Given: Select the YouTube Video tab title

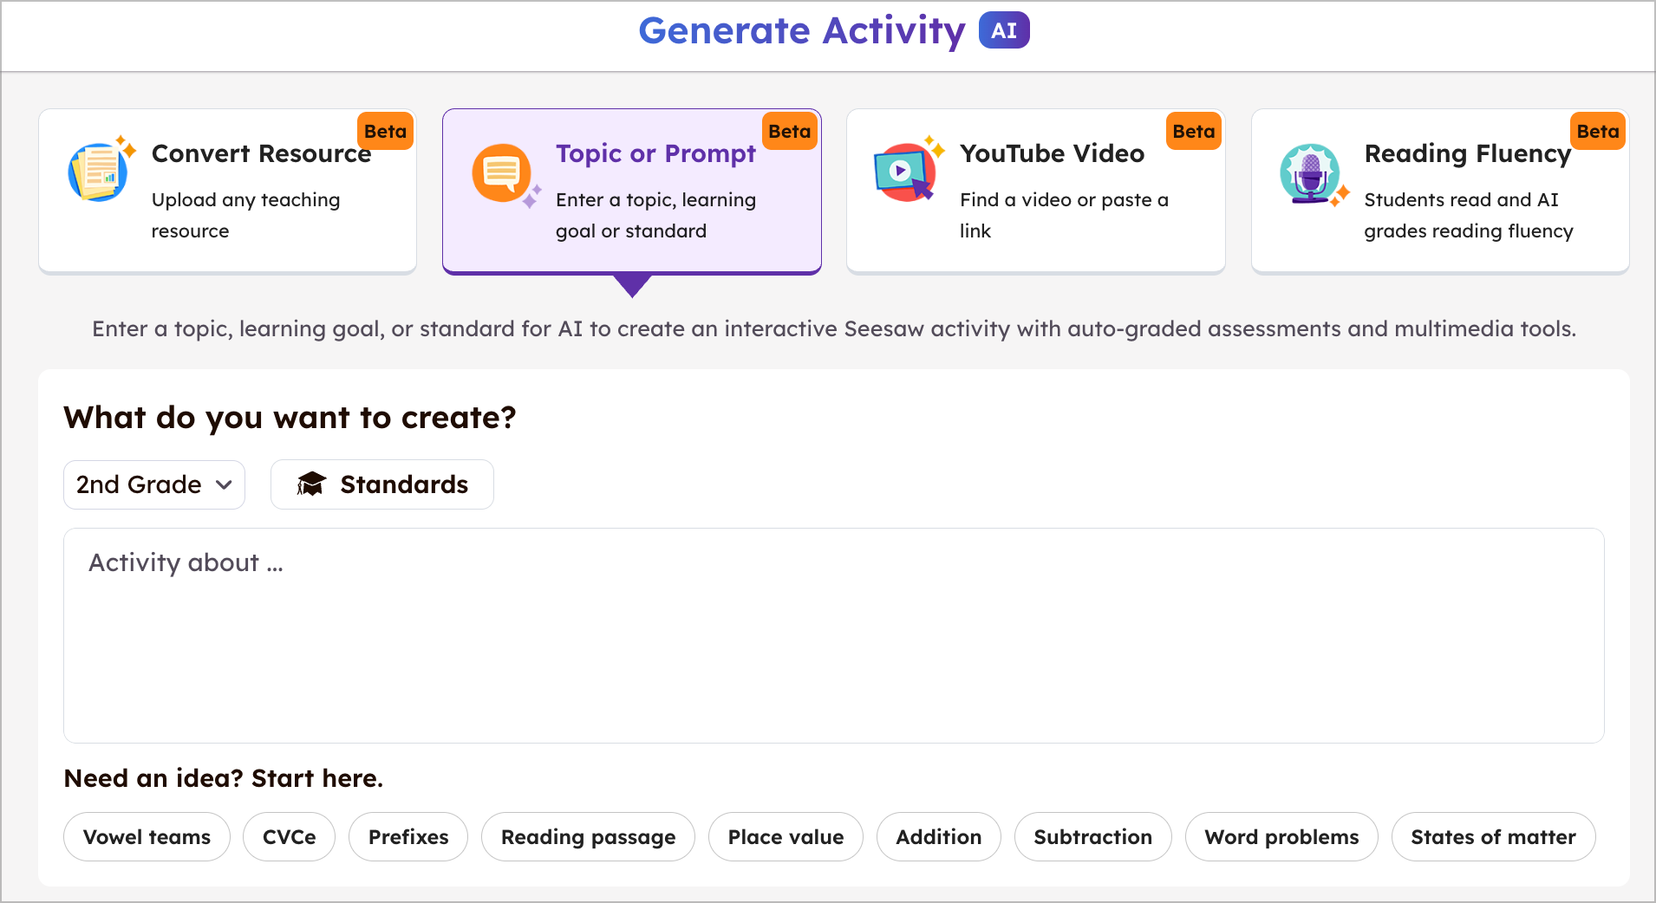Looking at the screenshot, I should coord(1052,153).
